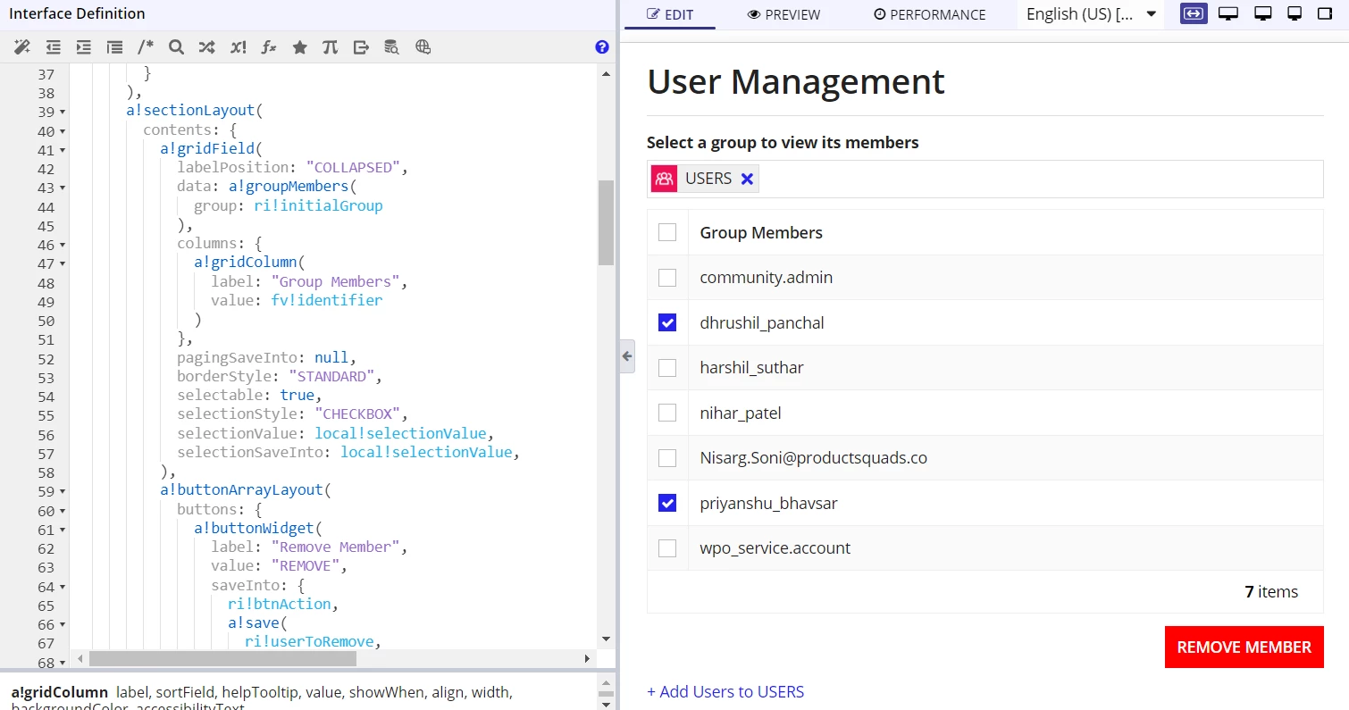Collapse code fold at line 43
The width and height of the screenshot is (1349, 710).
63,188
